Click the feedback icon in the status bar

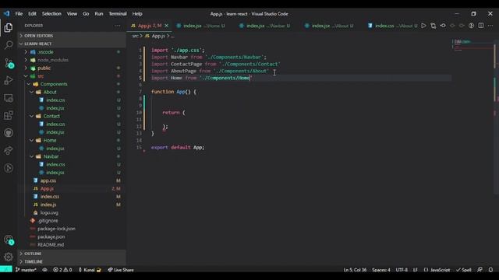point(480,270)
